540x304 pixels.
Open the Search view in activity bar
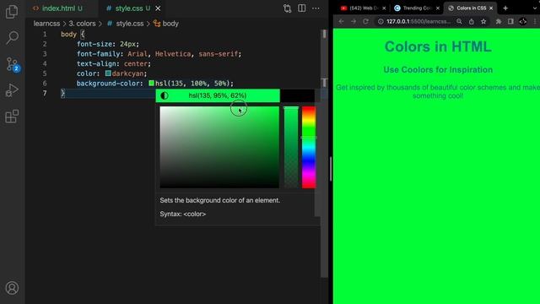[12, 37]
